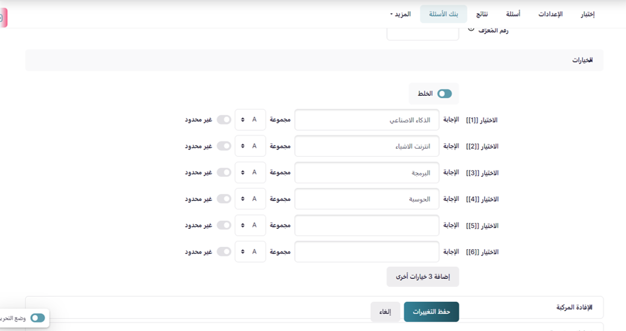
Task: Click the help icon beside رقم المعرف
Action: pyautogui.click(x=471, y=28)
